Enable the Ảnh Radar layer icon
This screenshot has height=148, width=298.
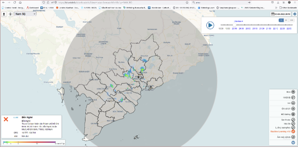[293, 120]
